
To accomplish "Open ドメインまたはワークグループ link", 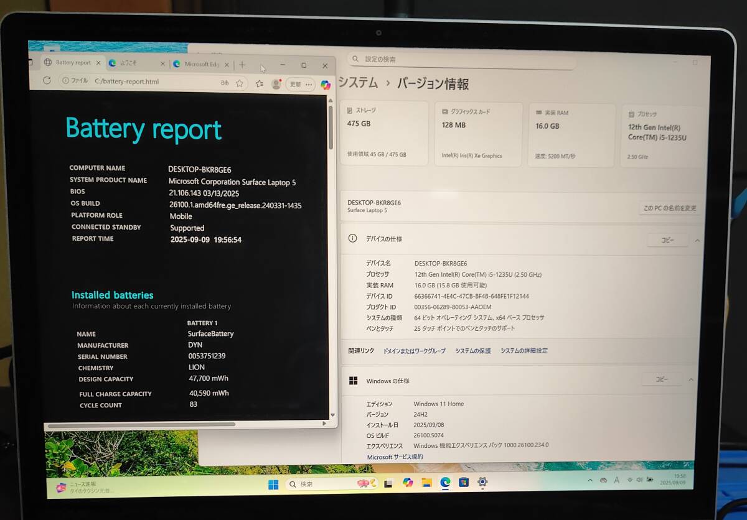I will 414,351.
